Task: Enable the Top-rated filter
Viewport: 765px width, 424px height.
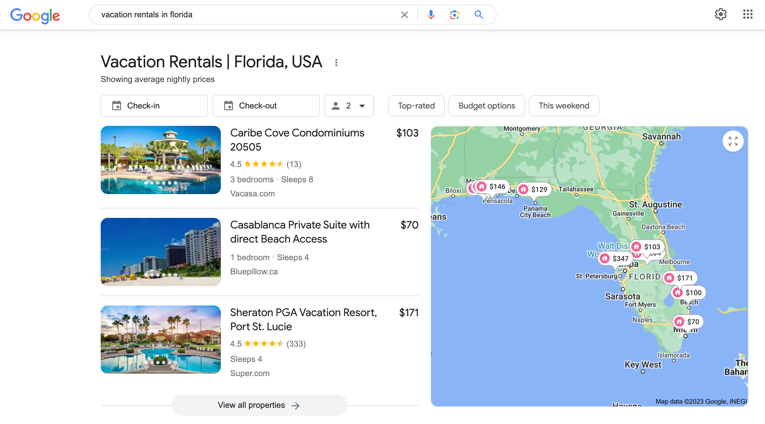Action: [416, 106]
